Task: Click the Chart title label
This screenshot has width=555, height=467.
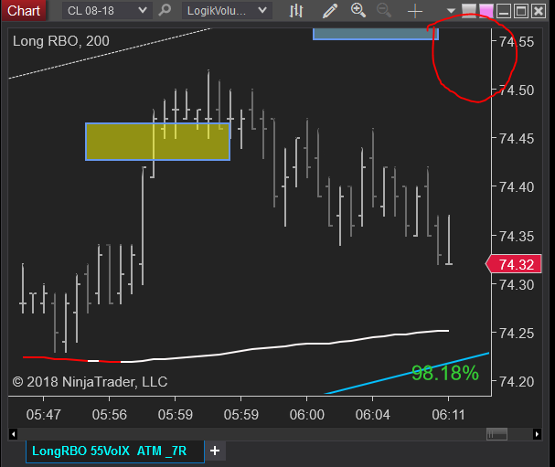Action: click(x=24, y=11)
